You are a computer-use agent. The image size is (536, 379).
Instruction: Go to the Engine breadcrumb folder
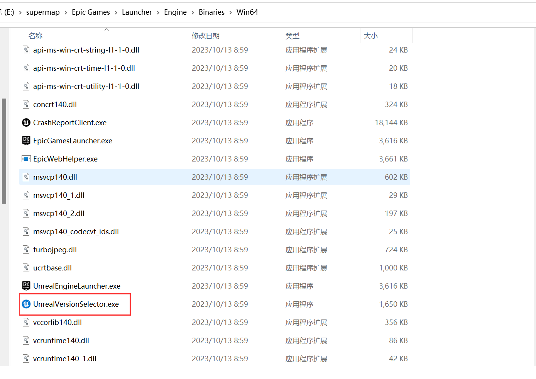tap(175, 12)
